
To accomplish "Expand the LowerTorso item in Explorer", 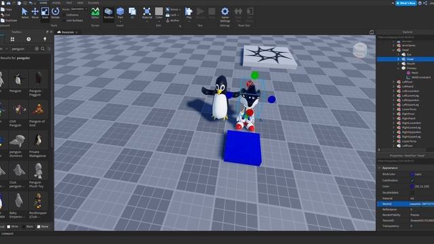I will pos(393,109).
